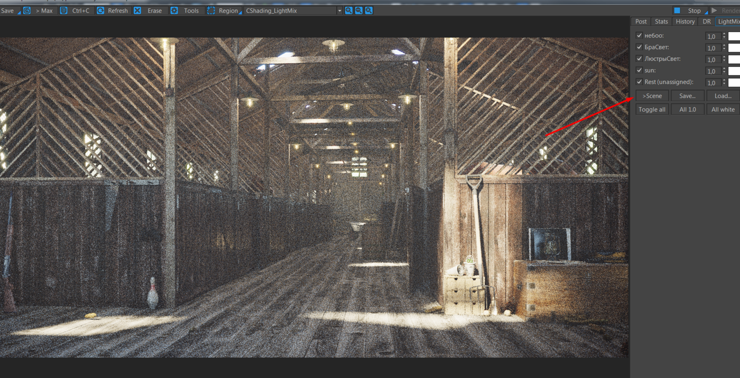The height and width of the screenshot is (378, 740).
Task: Click the zoom in magnifier icon
Action: [x=349, y=11]
